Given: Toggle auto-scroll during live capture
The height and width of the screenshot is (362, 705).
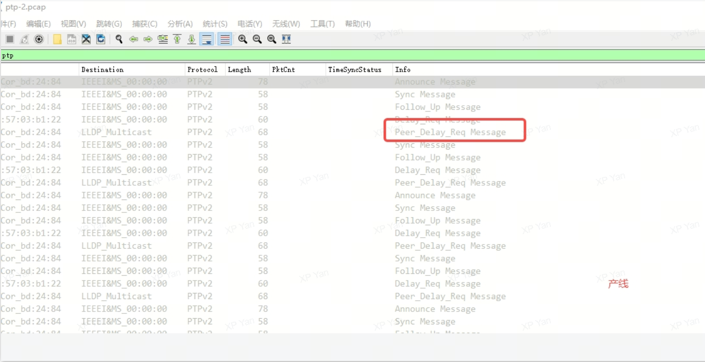Looking at the screenshot, I should (207, 39).
